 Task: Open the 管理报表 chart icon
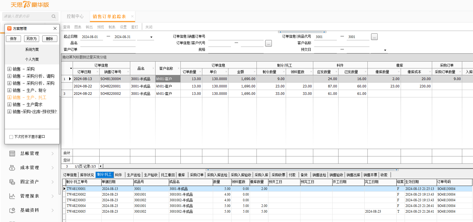pyautogui.click(x=12, y=196)
